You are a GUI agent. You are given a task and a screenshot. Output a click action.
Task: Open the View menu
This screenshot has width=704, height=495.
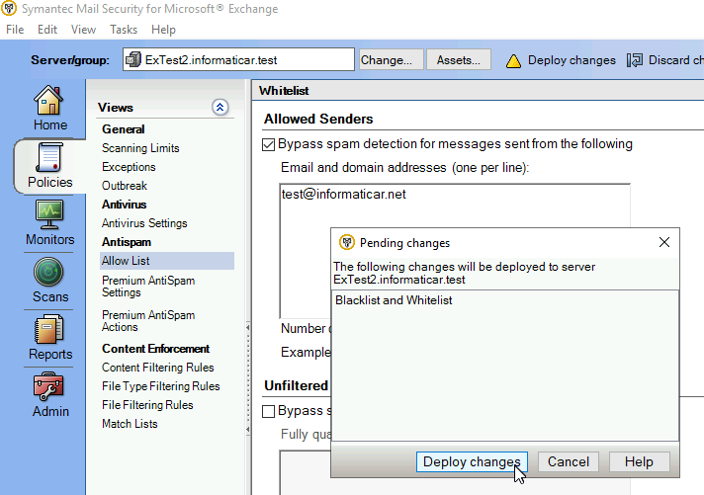pyautogui.click(x=83, y=30)
